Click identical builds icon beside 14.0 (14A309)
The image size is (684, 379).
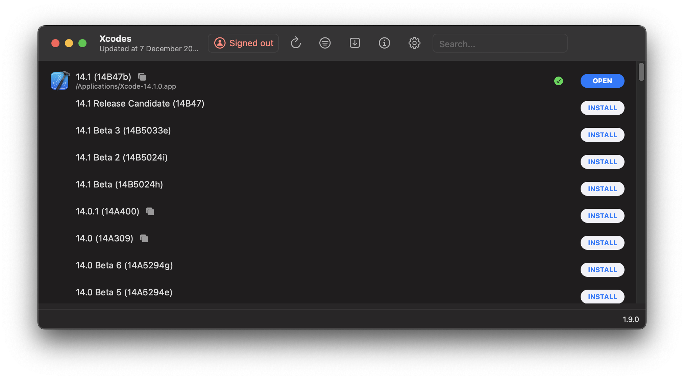click(x=144, y=238)
